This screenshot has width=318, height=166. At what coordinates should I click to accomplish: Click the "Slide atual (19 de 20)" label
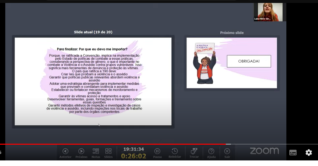point(93,32)
